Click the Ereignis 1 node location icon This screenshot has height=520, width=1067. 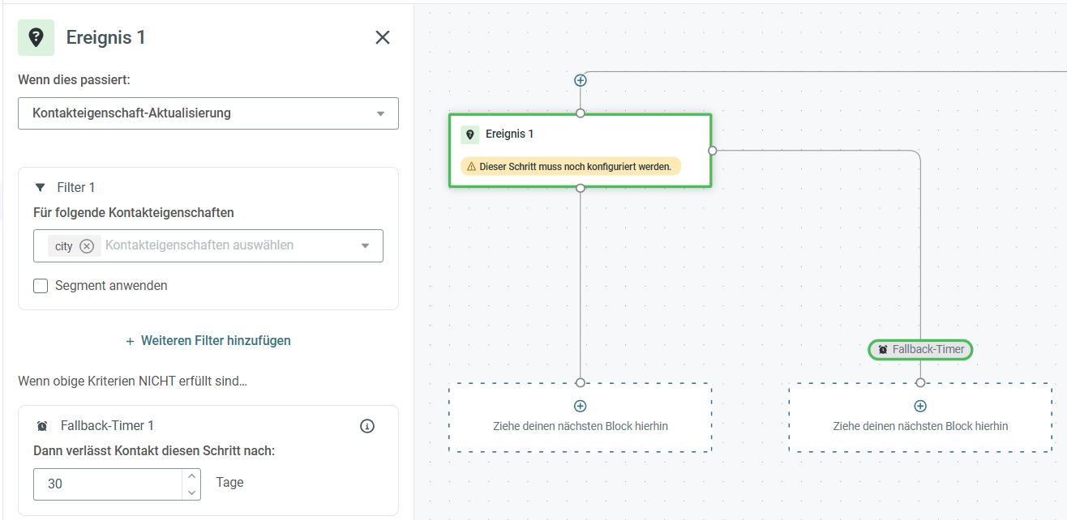click(x=469, y=134)
